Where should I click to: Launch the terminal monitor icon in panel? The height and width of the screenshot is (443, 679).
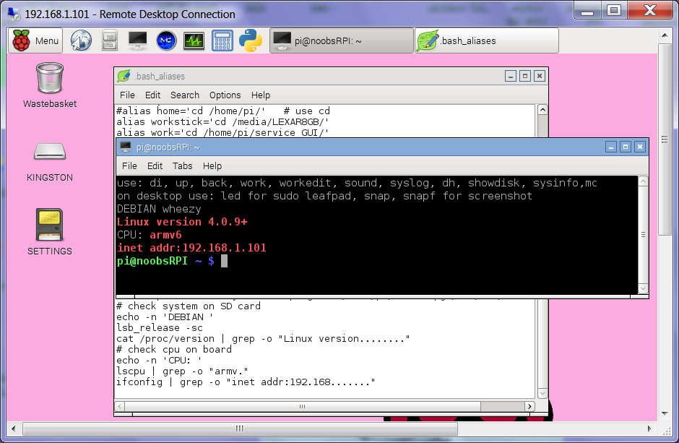click(x=137, y=41)
